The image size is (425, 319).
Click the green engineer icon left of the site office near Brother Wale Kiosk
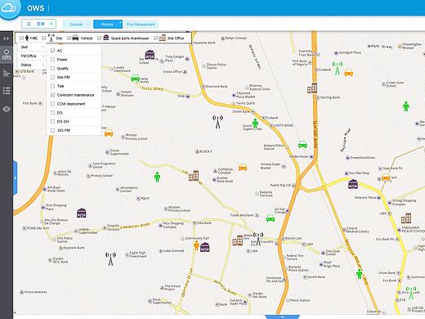coord(157,177)
